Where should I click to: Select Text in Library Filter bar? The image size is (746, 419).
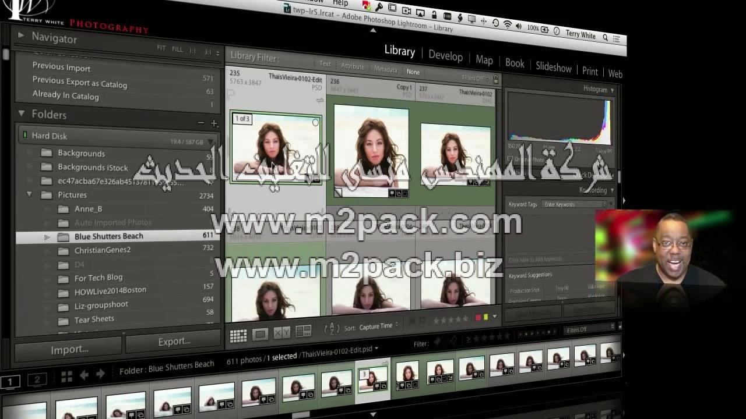point(325,63)
